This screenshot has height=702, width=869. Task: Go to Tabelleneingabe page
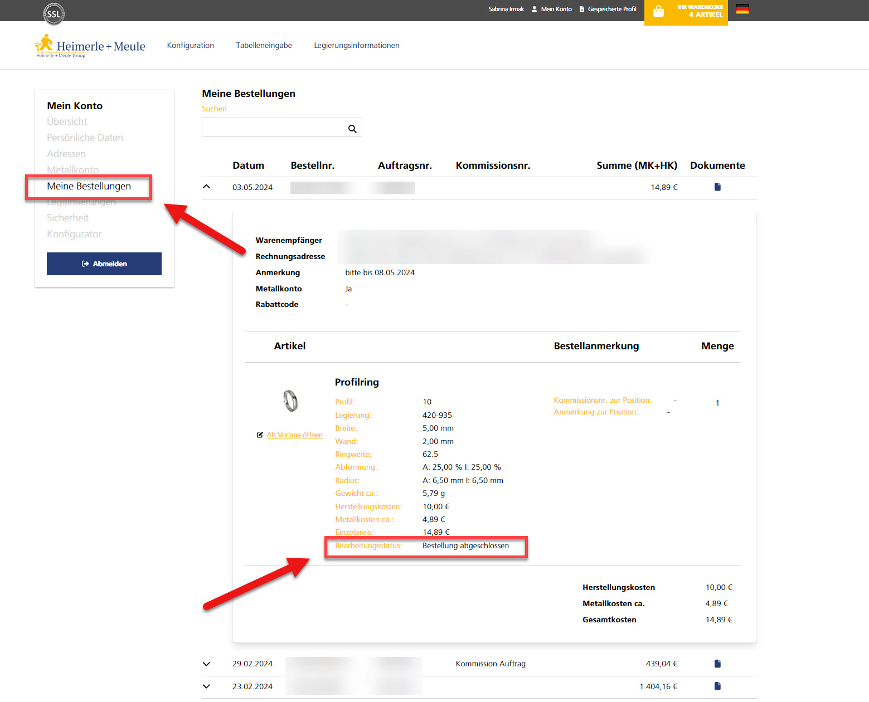pyautogui.click(x=264, y=45)
